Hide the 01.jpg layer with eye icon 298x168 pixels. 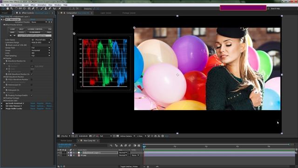coord(59,155)
